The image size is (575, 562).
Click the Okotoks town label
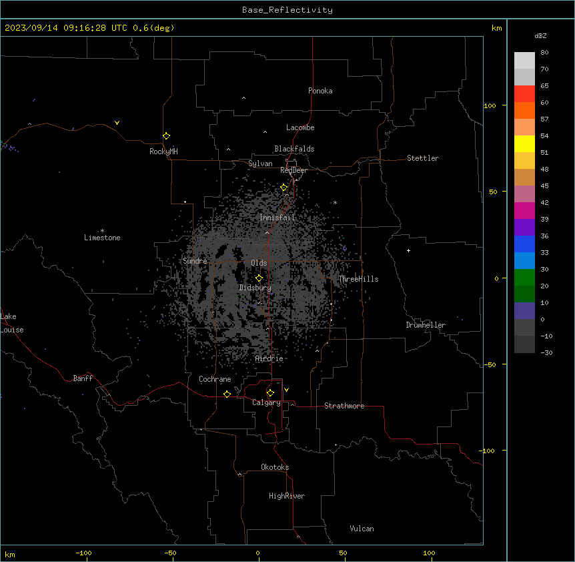[x=275, y=467]
